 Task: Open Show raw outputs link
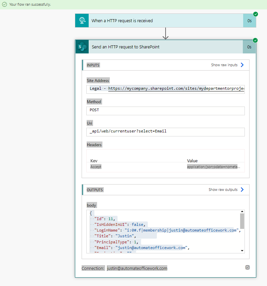click(x=223, y=190)
